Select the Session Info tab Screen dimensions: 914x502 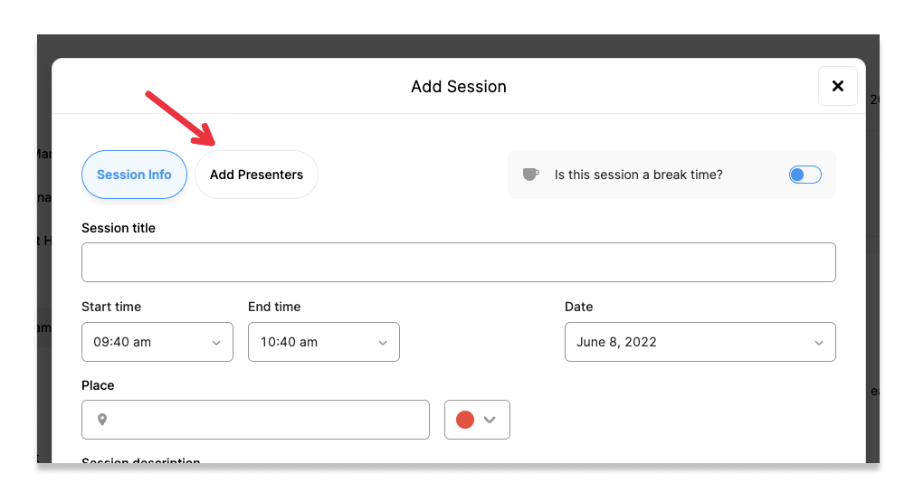pos(134,175)
